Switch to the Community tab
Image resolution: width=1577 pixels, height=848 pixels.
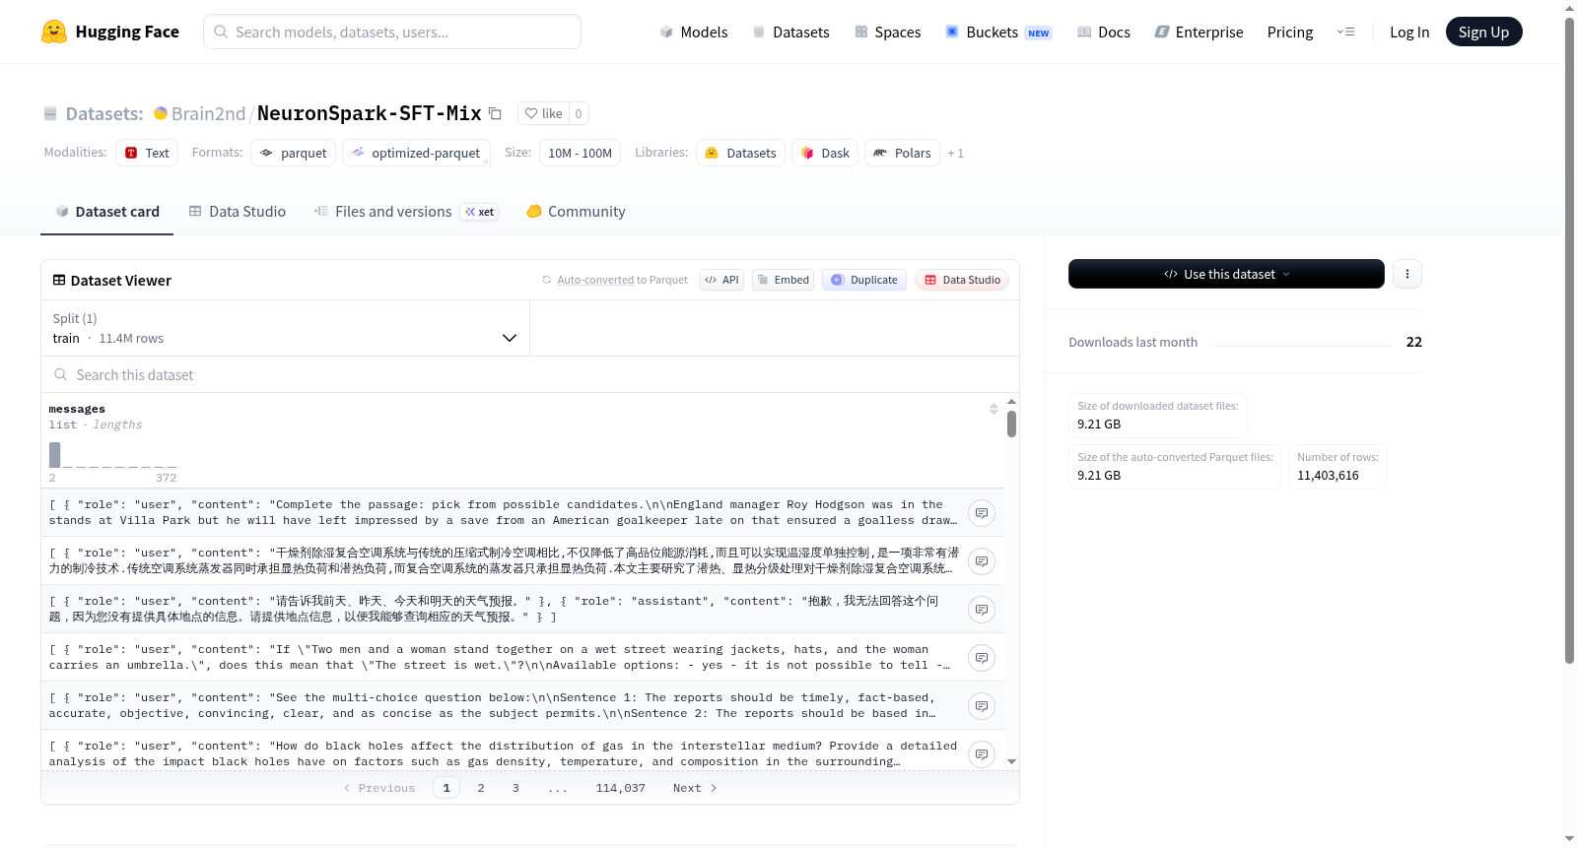coord(576,212)
